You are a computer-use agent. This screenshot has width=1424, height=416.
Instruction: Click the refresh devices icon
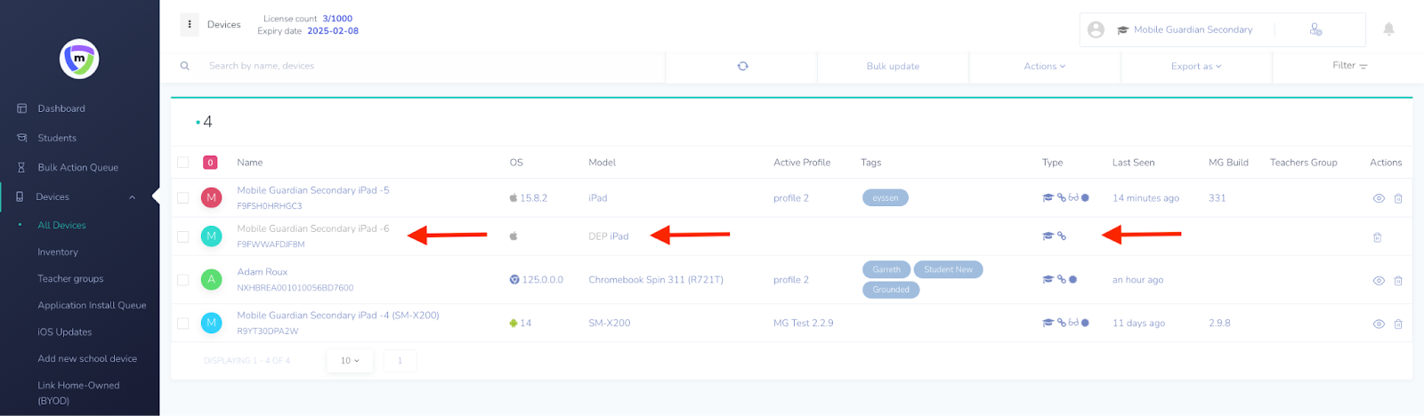point(742,66)
